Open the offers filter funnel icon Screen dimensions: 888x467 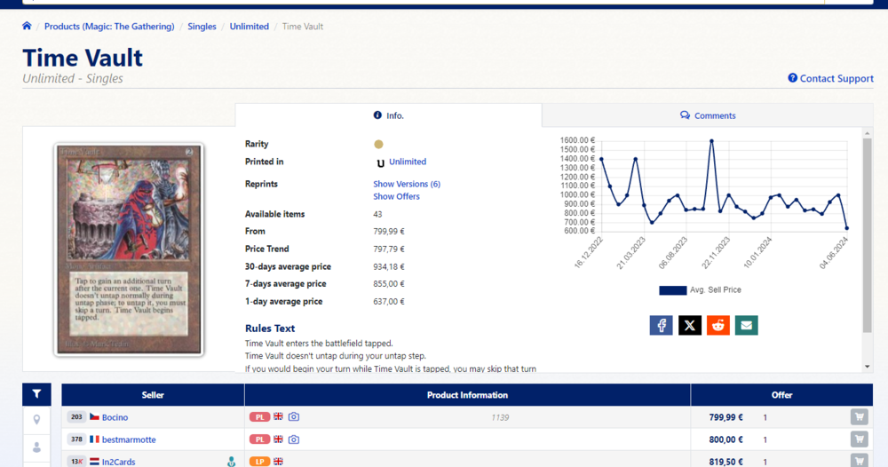(36, 394)
